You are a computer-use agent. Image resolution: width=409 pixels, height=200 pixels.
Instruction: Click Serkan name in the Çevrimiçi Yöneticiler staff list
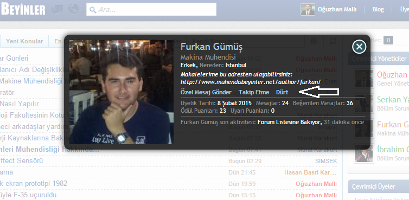click(393, 100)
